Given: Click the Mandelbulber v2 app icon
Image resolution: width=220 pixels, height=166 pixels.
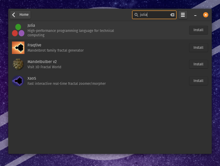Looking at the screenshot, I should click(18, 64).
